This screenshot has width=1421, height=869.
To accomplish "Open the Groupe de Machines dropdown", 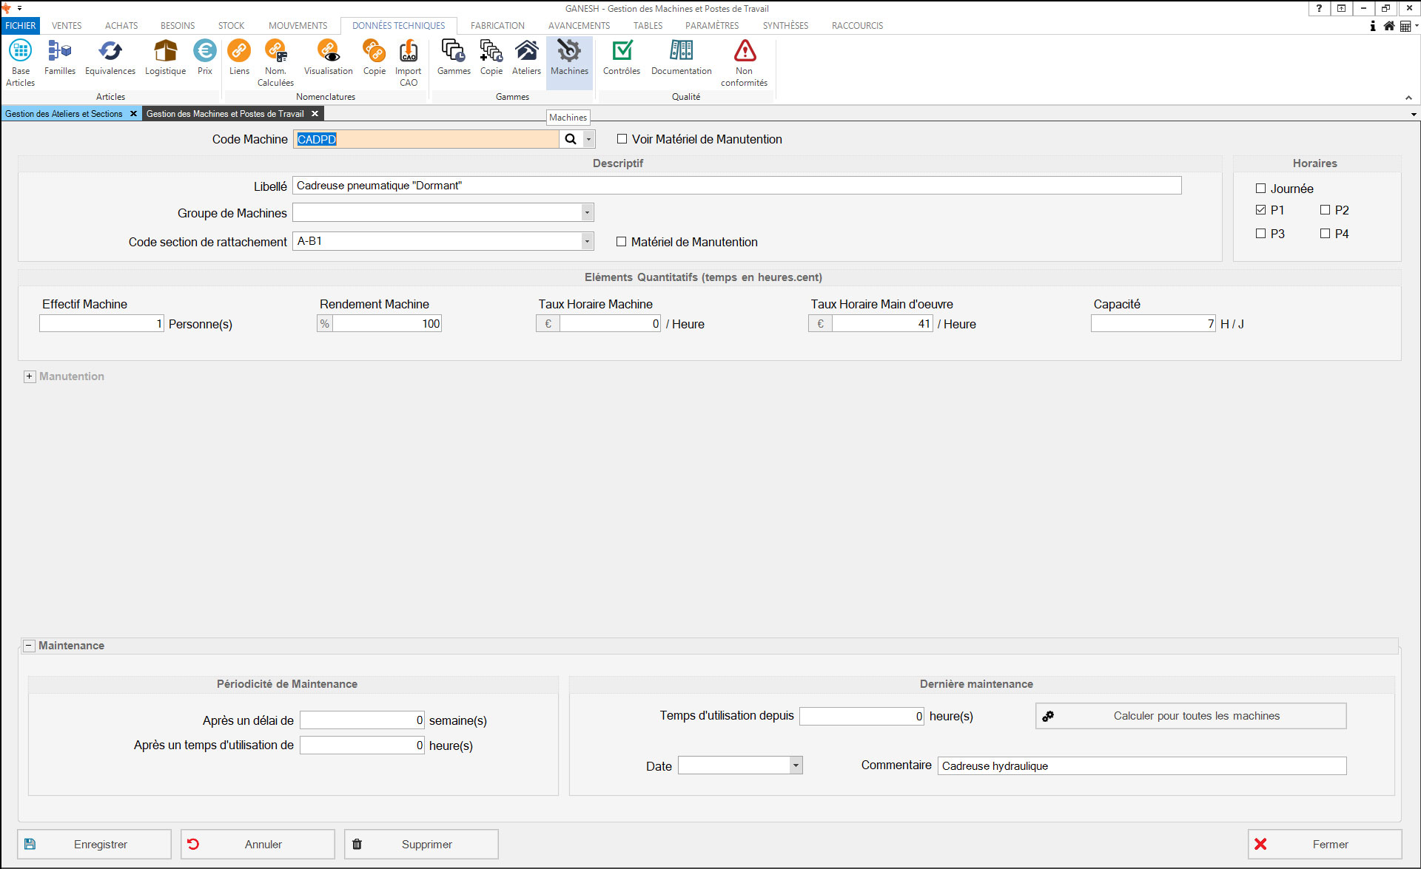I will (x=587, y=213).
